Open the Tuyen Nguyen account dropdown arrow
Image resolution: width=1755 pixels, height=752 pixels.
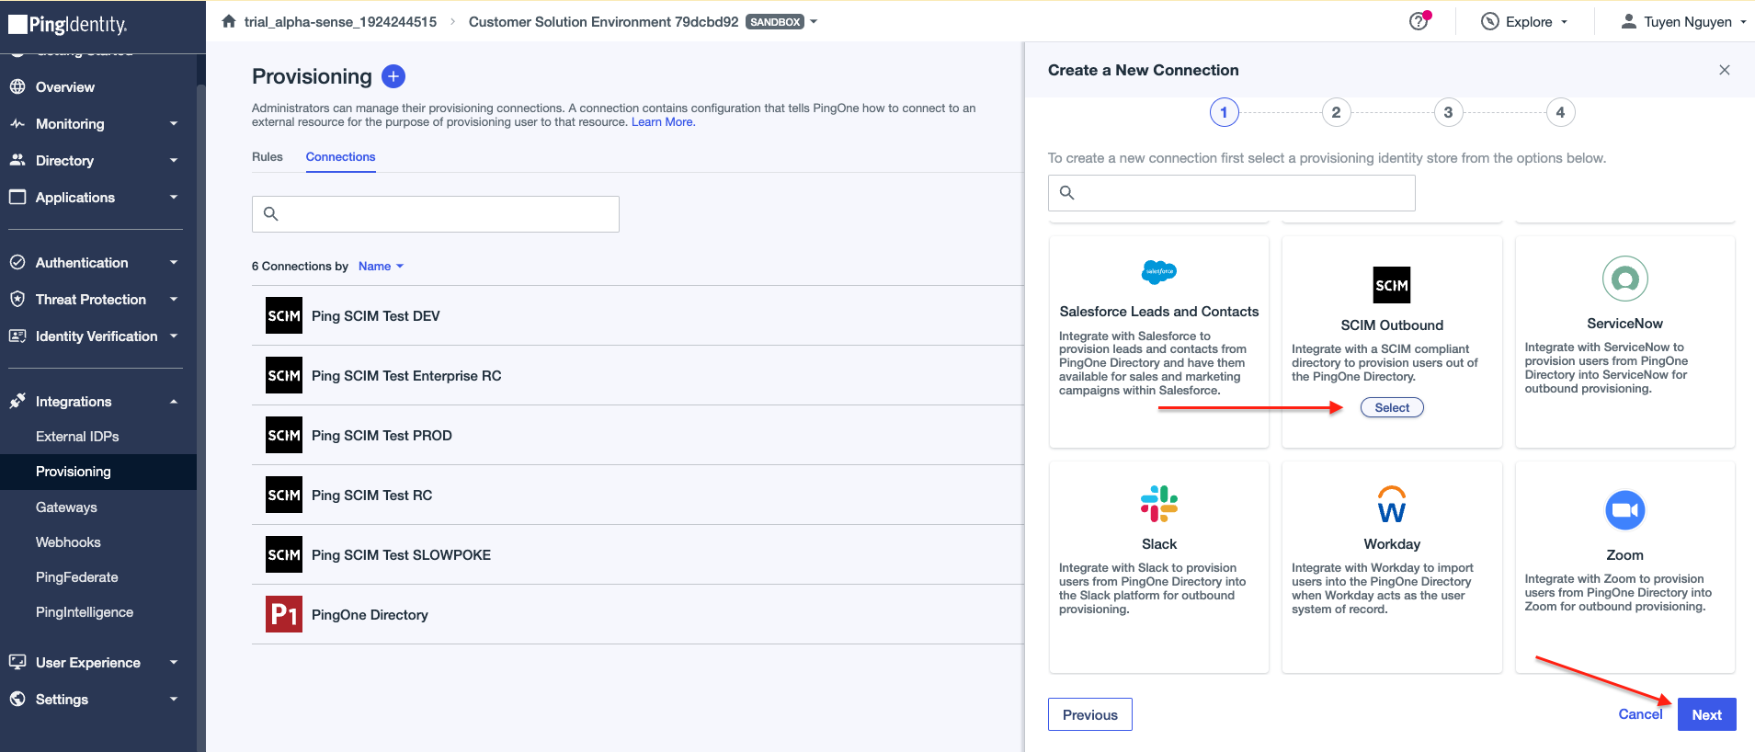(1743, 22)
